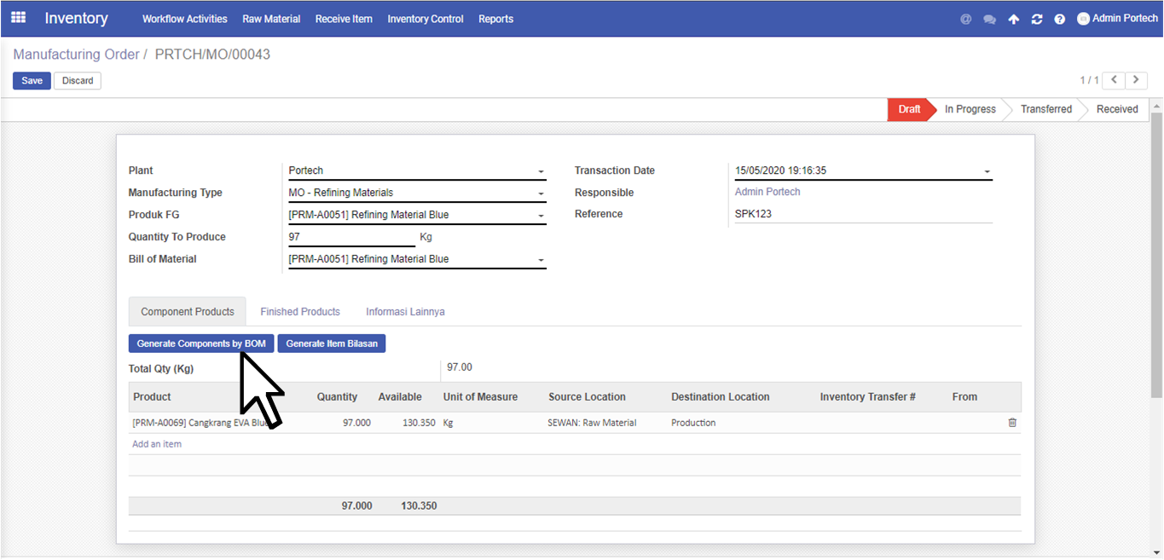Expand the Bill of Material dropdown
Image resolution: width=1164 pixels, height=560 pixels.
pos(541,260)
